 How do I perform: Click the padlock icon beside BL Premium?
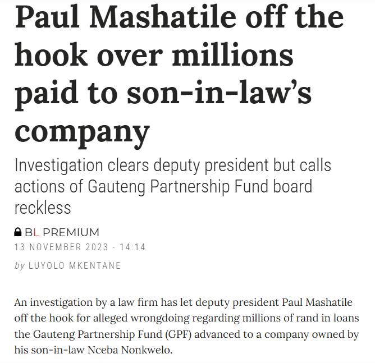click(x=18, y=232)
